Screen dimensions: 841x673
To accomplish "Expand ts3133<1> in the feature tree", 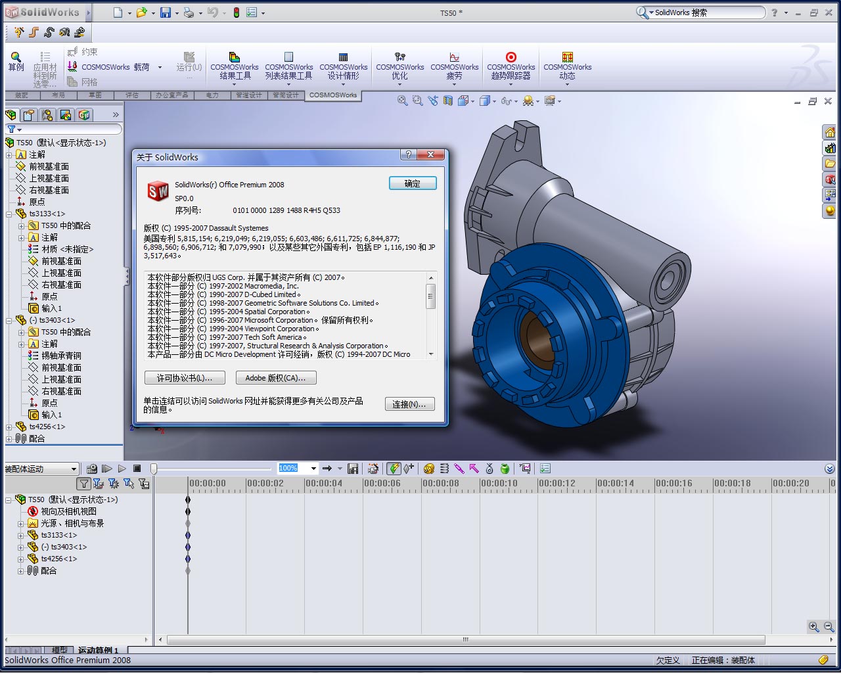I will coord(9,214).
